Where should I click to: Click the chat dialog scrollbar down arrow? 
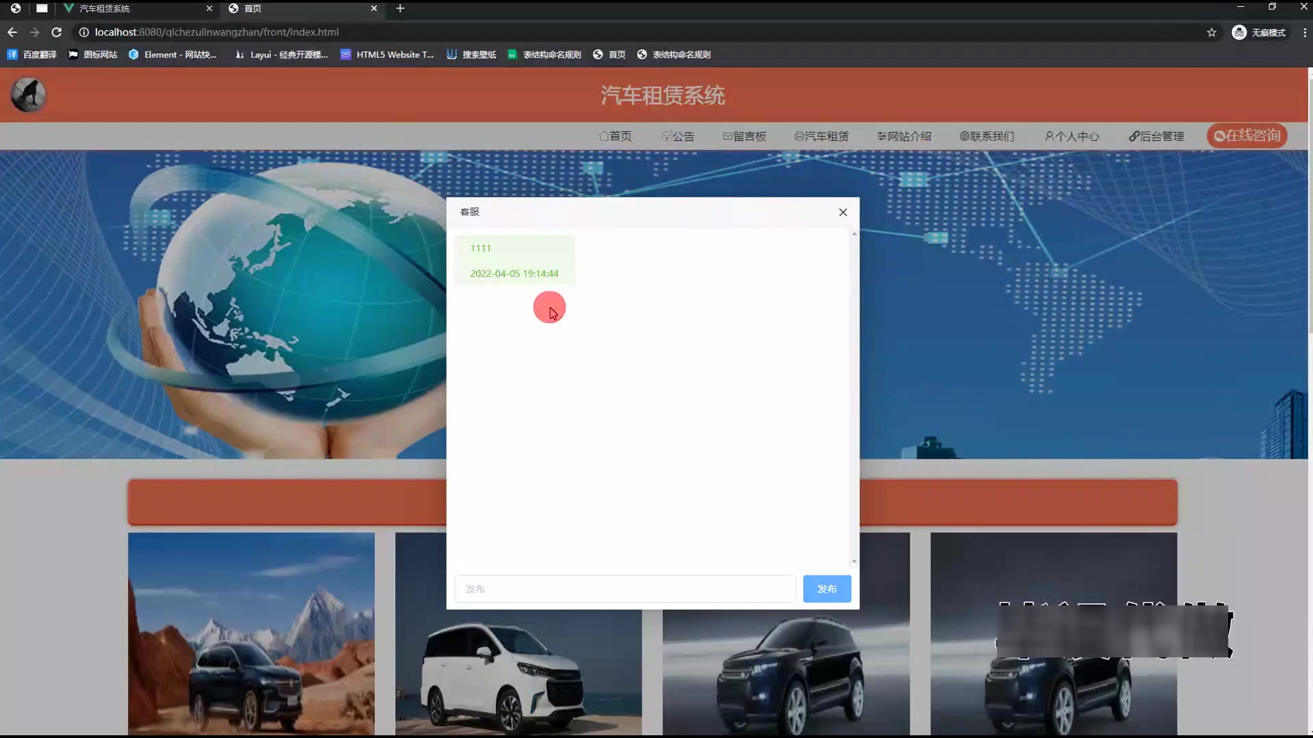(x=853, y=562)
